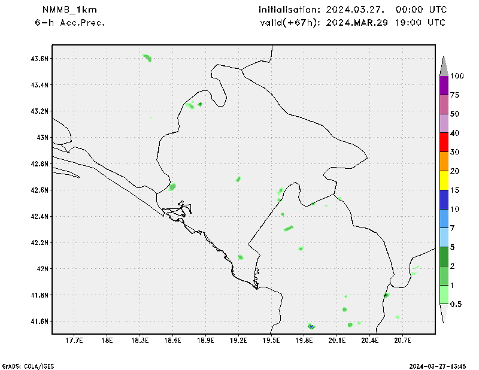Click the NMMB_1km model title
This screenshot has height=370, width=479.
(x=69, y=10)
